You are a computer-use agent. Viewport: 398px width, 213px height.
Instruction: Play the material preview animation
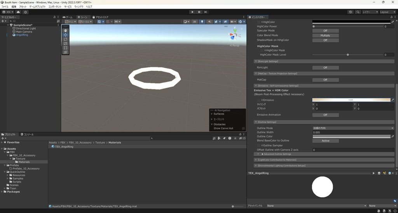point(374,173)
